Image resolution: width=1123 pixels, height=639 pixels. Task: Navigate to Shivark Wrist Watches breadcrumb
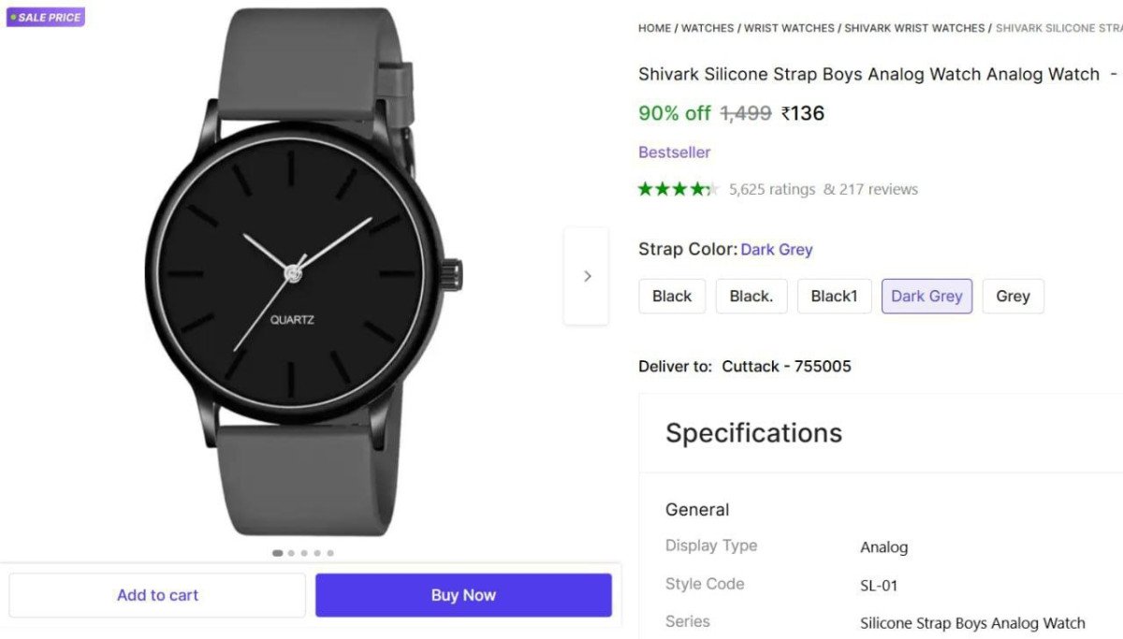914,28
